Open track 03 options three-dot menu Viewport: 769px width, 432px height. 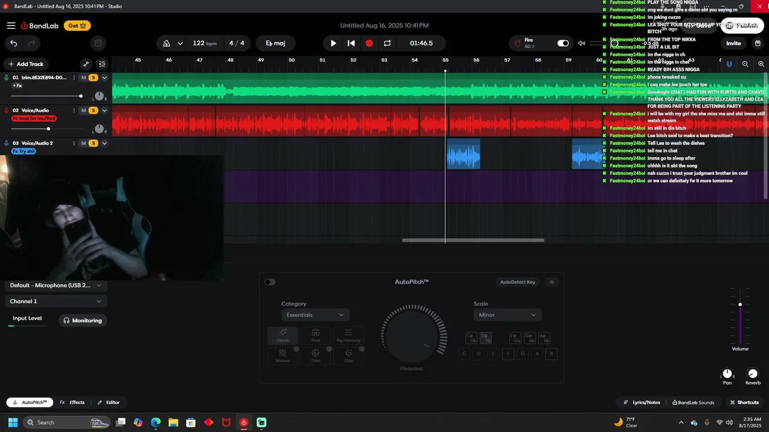click(x=74, y=143)
